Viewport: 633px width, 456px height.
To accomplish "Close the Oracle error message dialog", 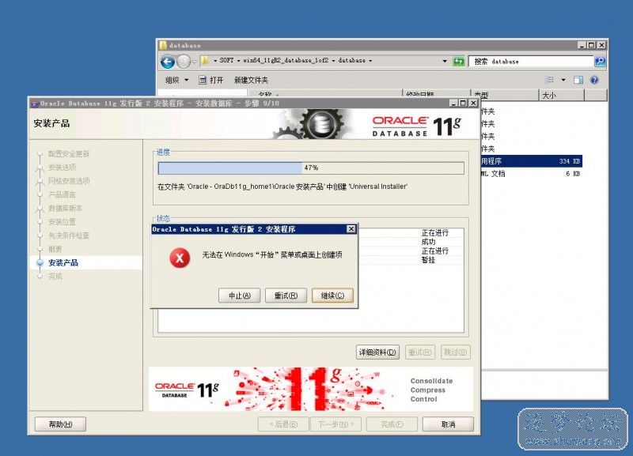I will coord(351,229).
